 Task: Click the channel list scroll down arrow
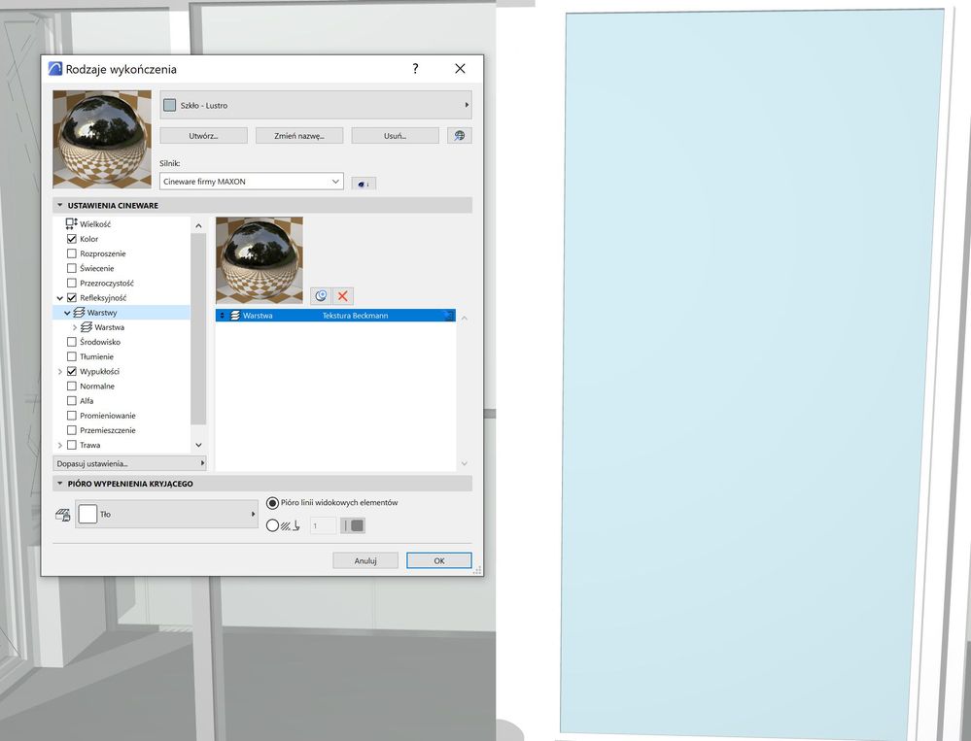(199, 445)
